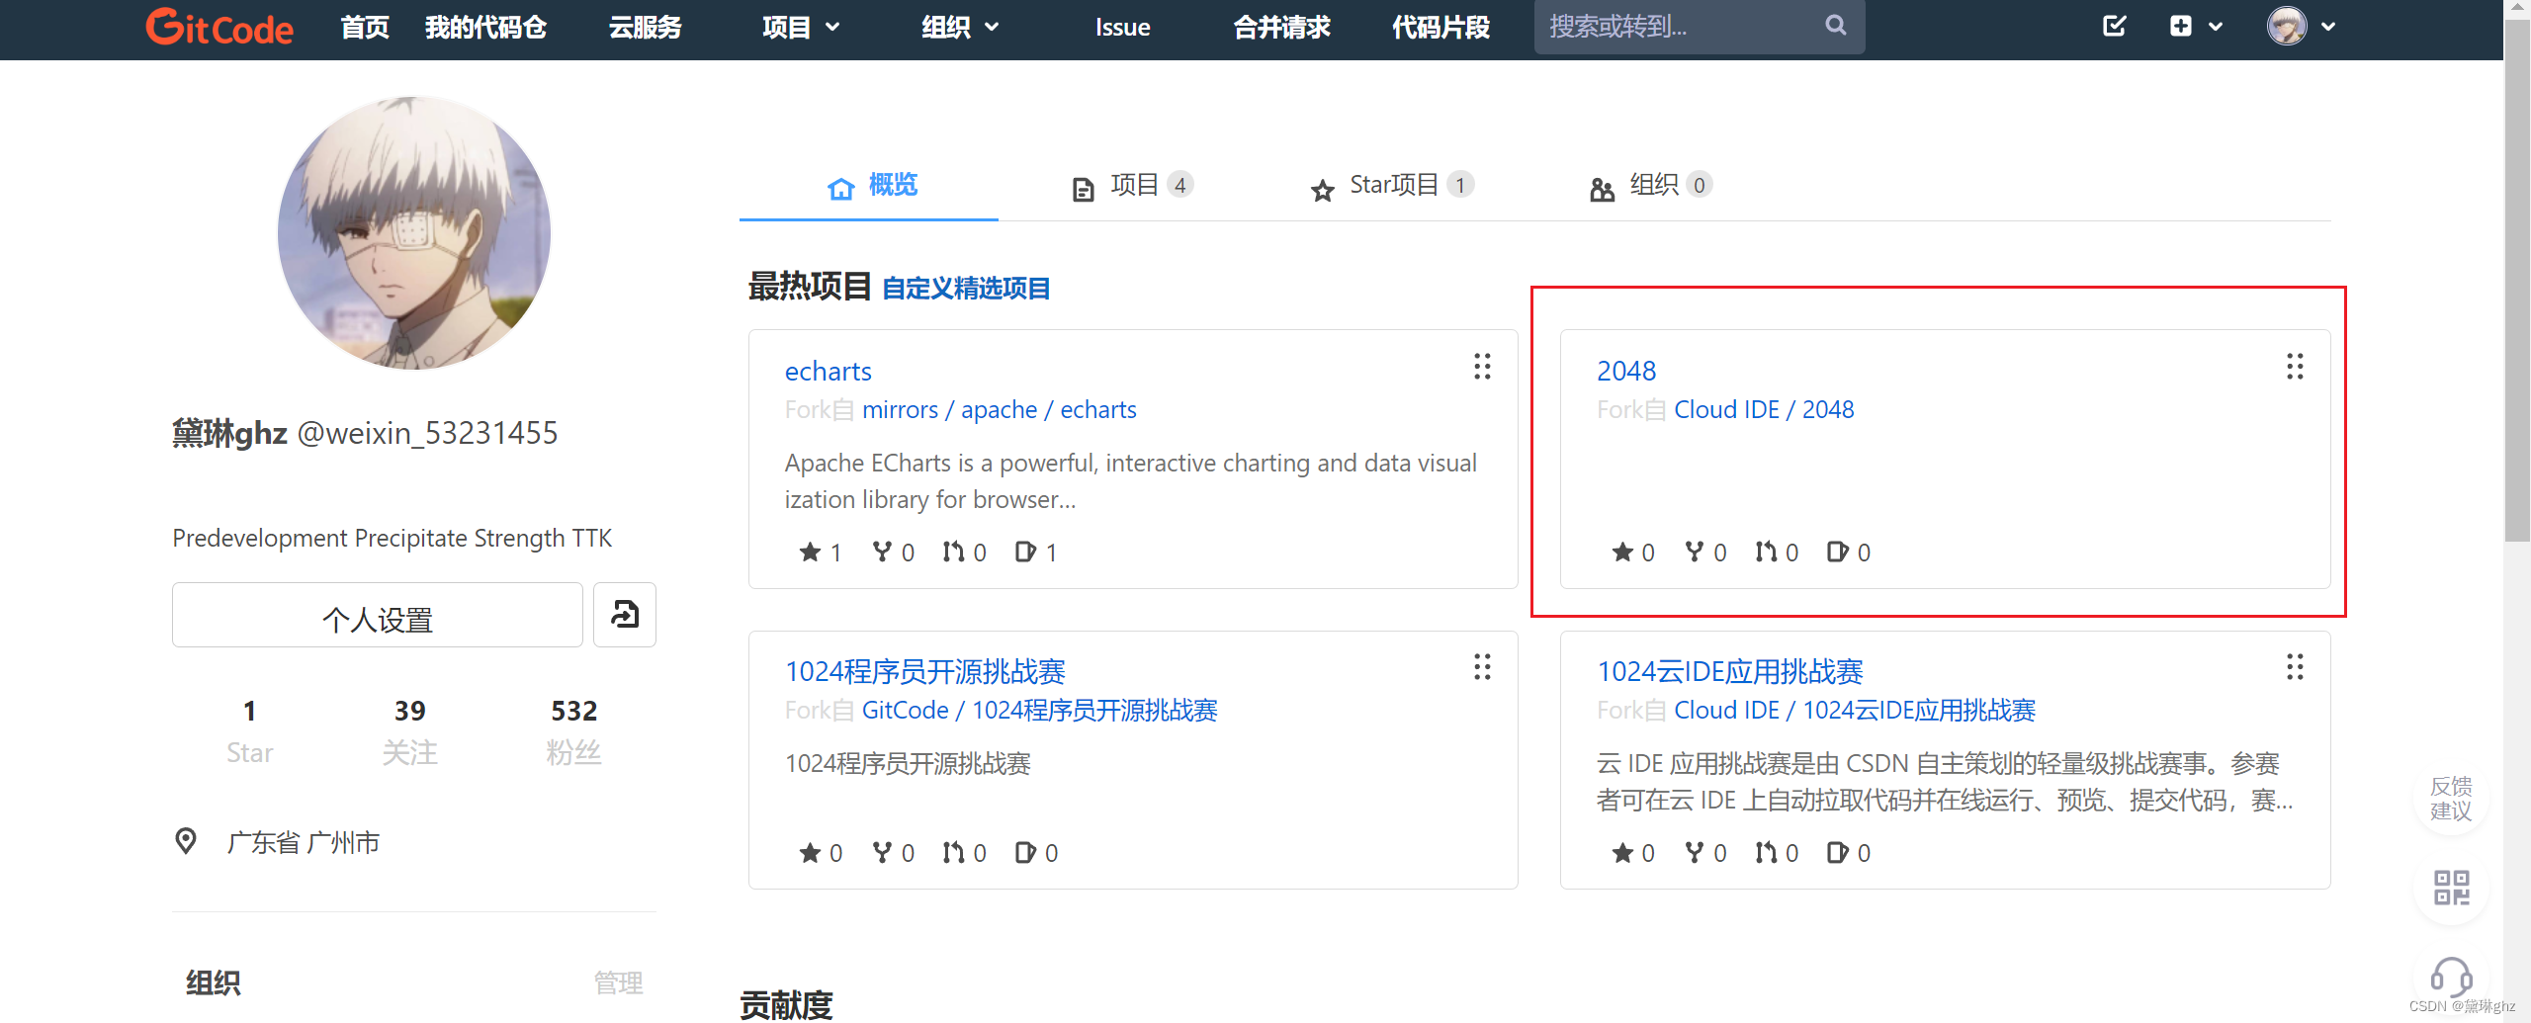The width and height of the screenshot is (2531, 1023).
Task: Click the 个人设置 button
Action: pos(378,616)
